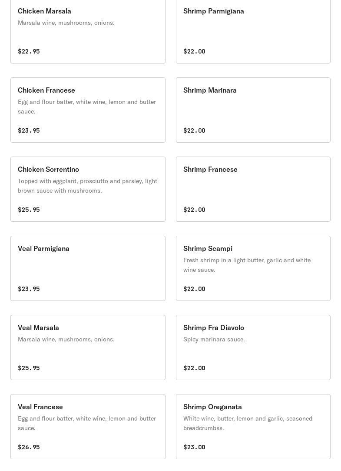Open the Chicken Marsala menu item

pos(44,11)
